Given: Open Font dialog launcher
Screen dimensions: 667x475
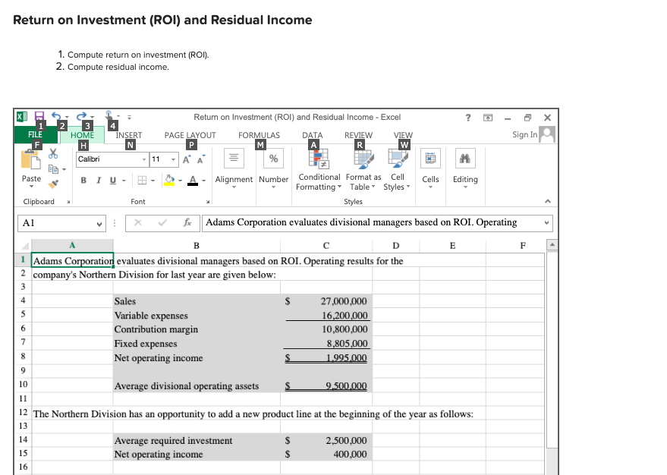Looking at the screenshot, I should 208,202.
